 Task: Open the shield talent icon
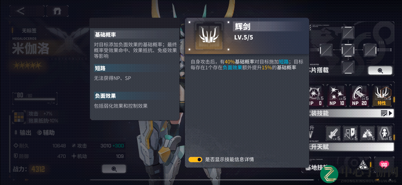[350, 133]
